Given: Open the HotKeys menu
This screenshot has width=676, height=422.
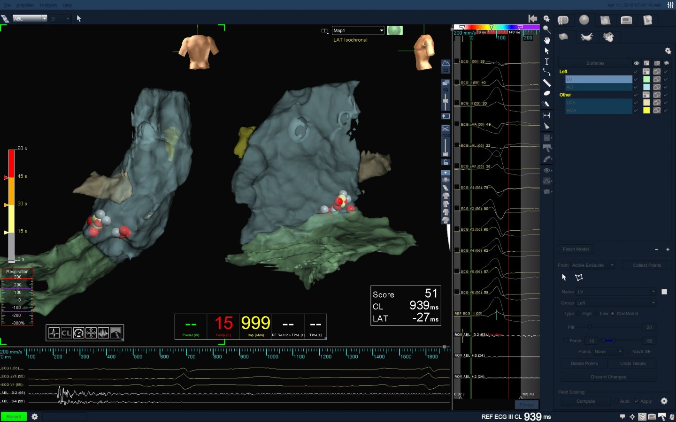Looking at the screenshot, I should point(48,5).
